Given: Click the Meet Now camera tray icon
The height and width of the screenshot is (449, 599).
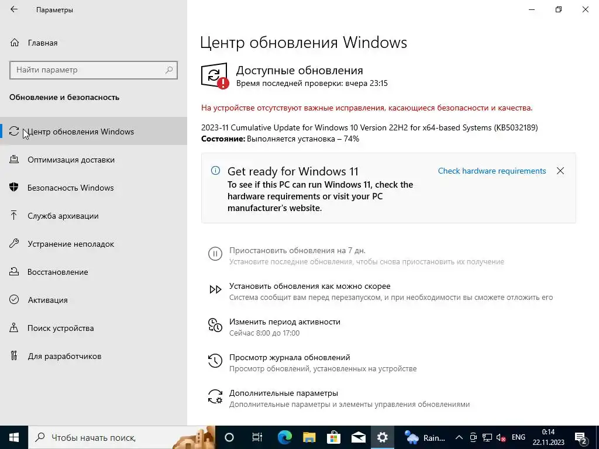Looking at the screenshot, I should tap(473, 437).
